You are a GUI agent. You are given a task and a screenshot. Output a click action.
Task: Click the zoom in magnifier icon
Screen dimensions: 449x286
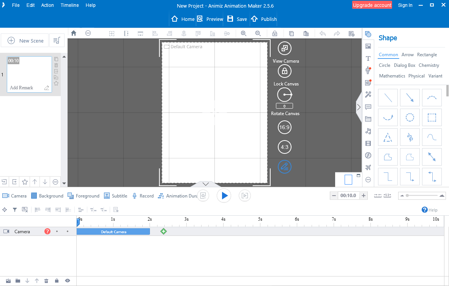[x=243, y=33]
